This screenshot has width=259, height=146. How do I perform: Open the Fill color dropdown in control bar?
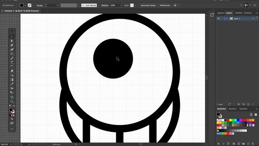pyautogui.click(x=25, y=5)
